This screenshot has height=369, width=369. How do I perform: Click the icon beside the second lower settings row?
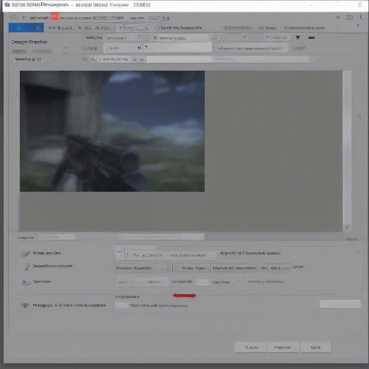(x=27, y=266)
